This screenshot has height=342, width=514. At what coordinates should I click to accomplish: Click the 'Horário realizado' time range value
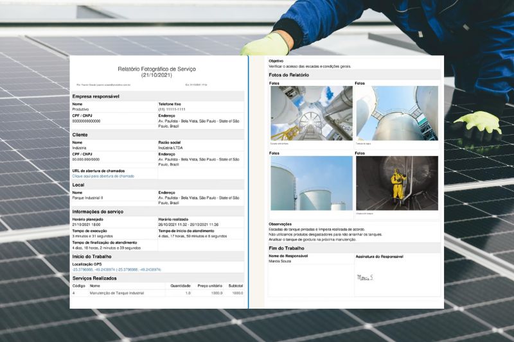coord(188,225)
